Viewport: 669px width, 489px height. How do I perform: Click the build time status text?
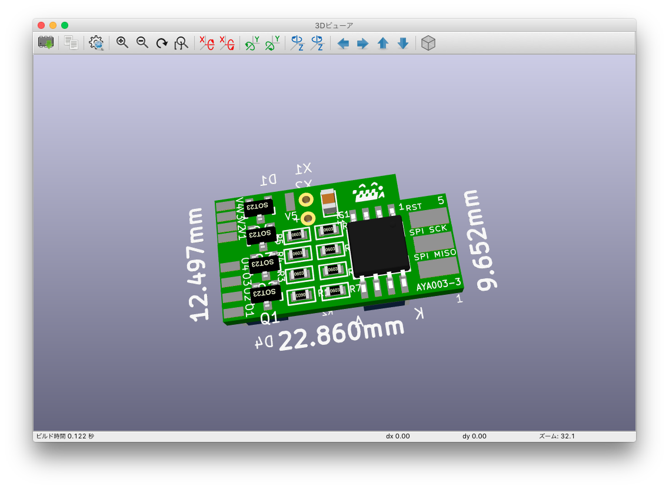click(65, 436)
